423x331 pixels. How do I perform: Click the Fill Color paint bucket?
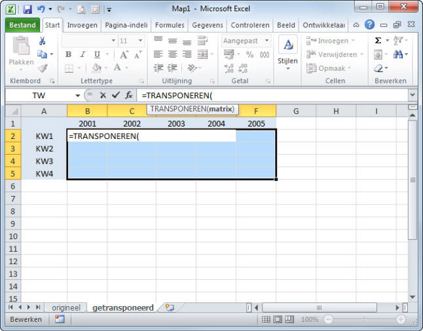(x=96, y=68)
